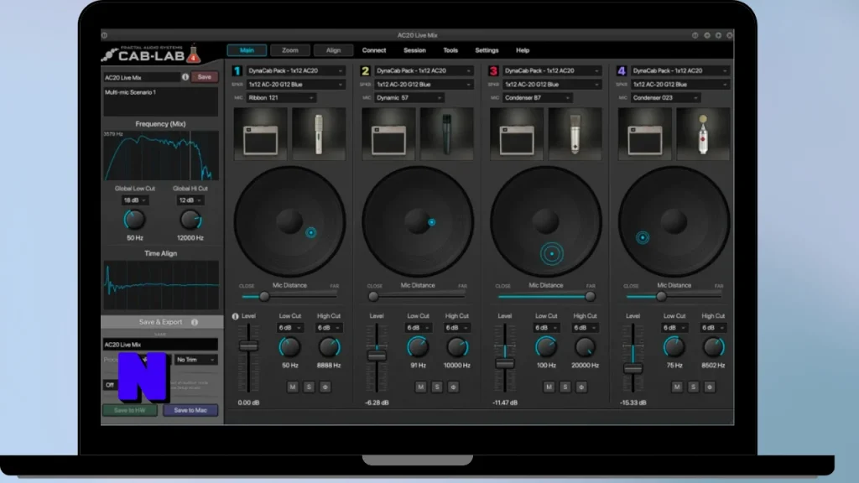859x483 pixels.
Task: Invert phase on channel 3
Action: coord(582,387)
